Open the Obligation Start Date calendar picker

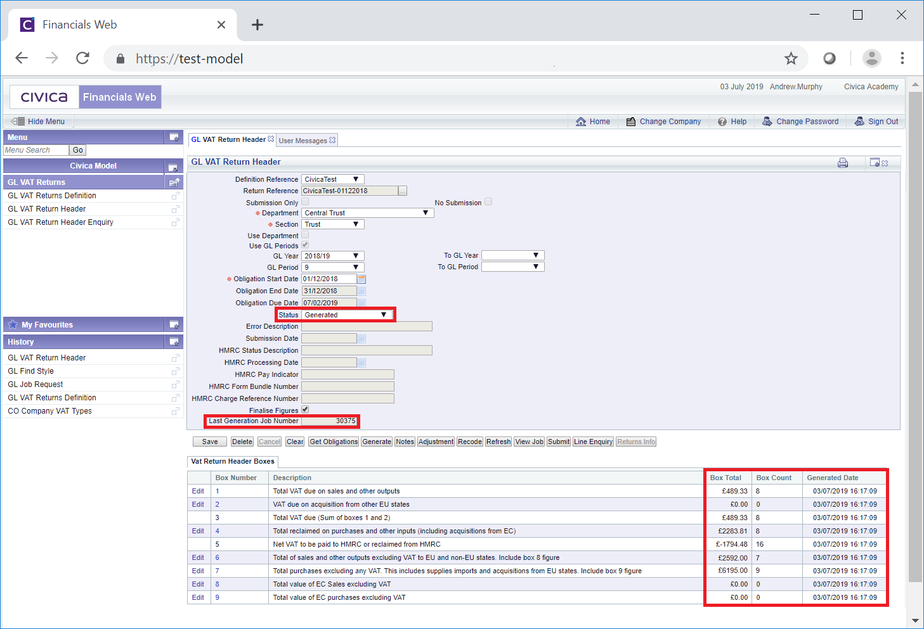[x=361, y=279]
